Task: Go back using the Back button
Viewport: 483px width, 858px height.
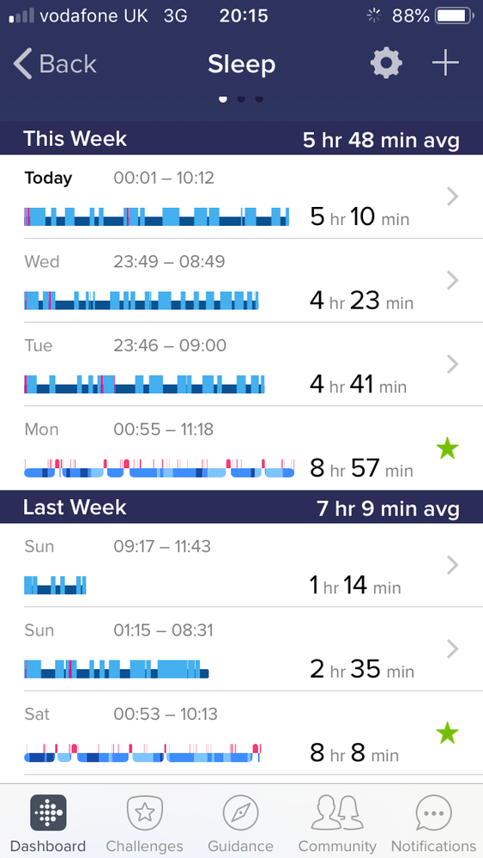Action: pyautogui.click(x=55, y=64)
